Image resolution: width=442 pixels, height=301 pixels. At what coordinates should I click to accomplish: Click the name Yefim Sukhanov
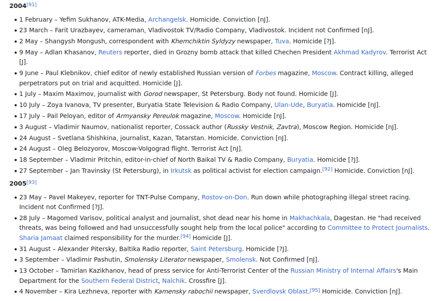[x=84, y=19]
